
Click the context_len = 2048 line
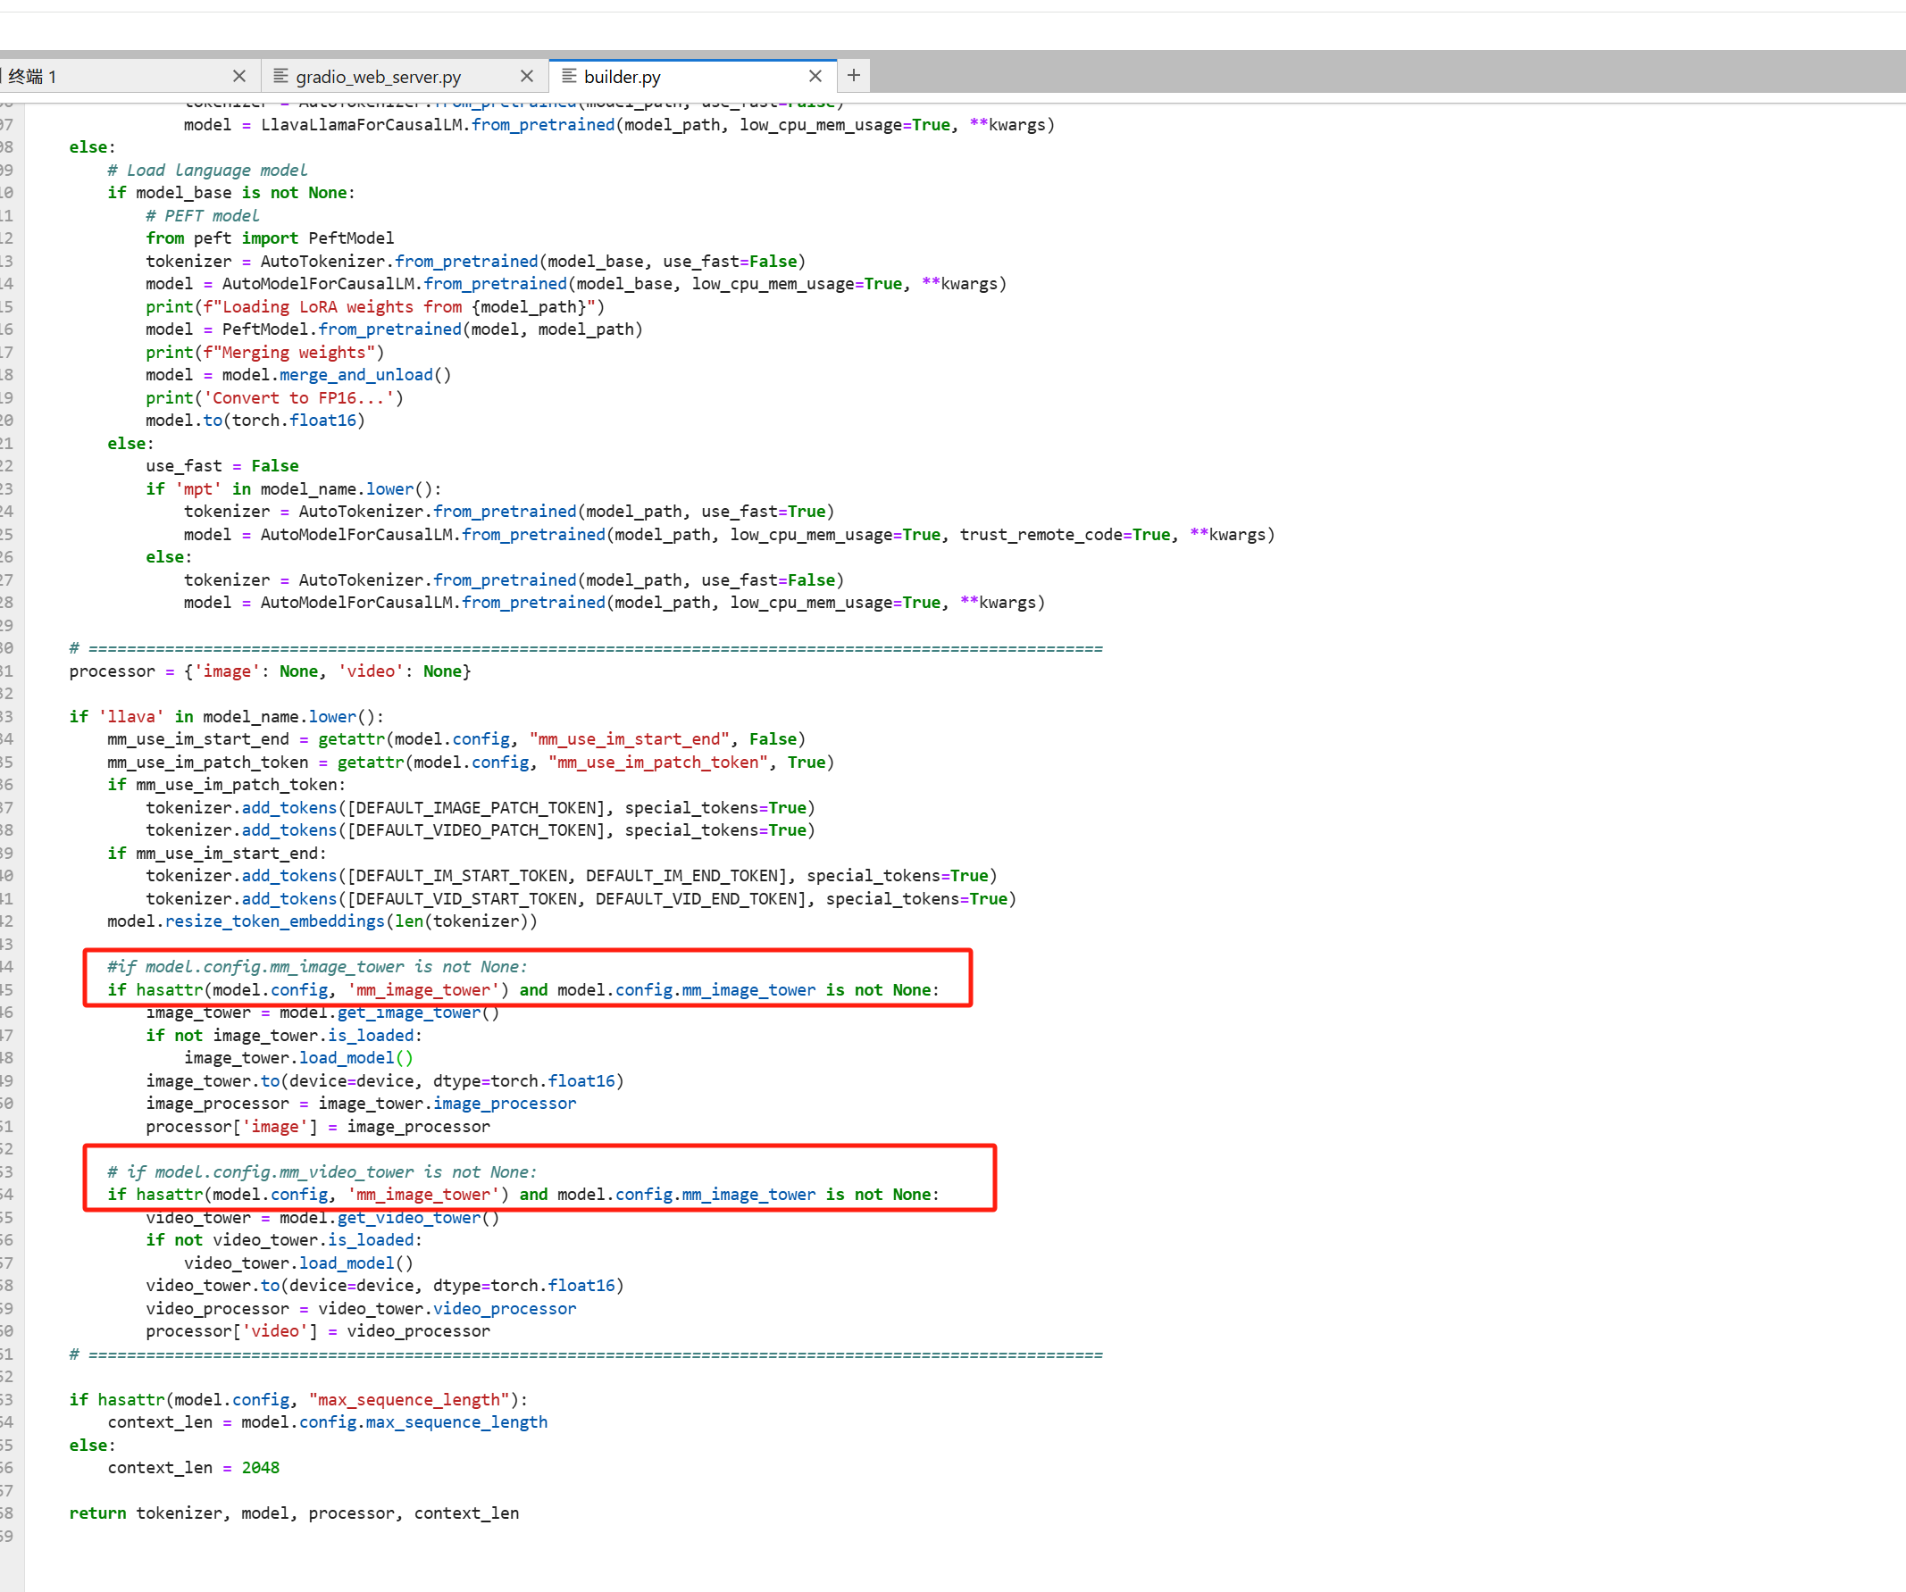point(192,1468)
